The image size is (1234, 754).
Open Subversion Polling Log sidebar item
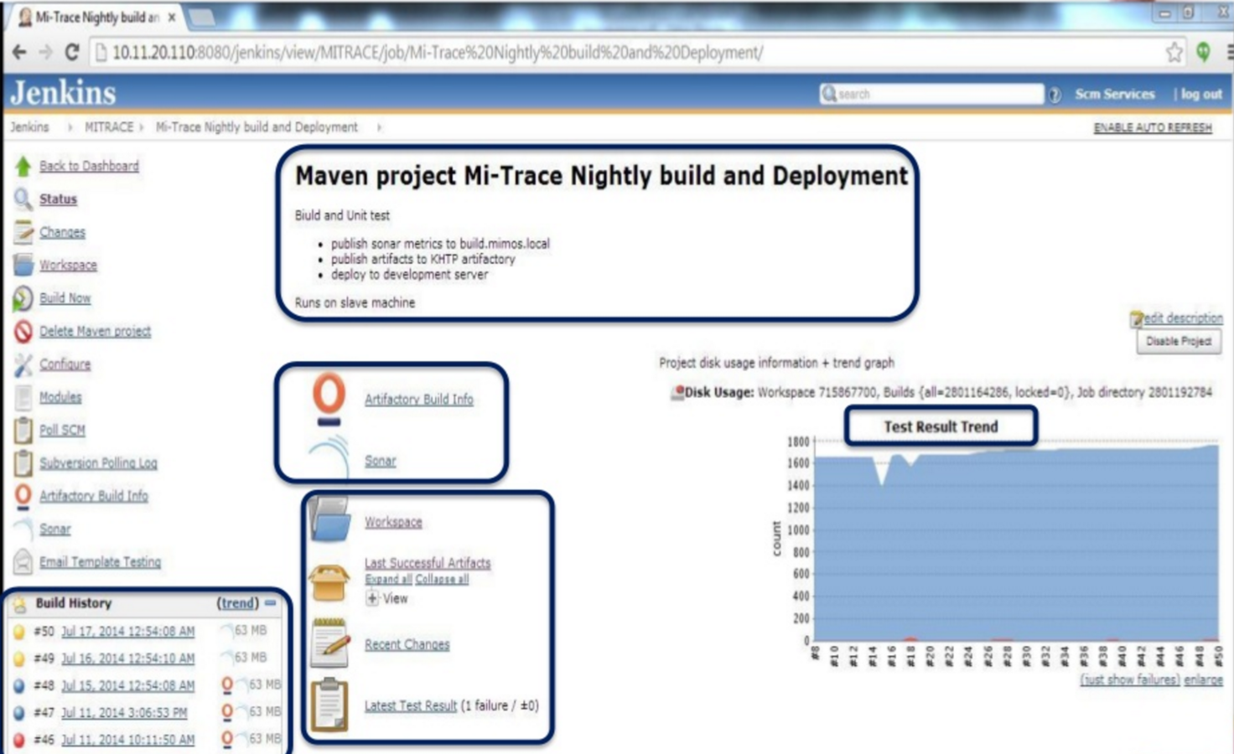click(x=98, y=462)
